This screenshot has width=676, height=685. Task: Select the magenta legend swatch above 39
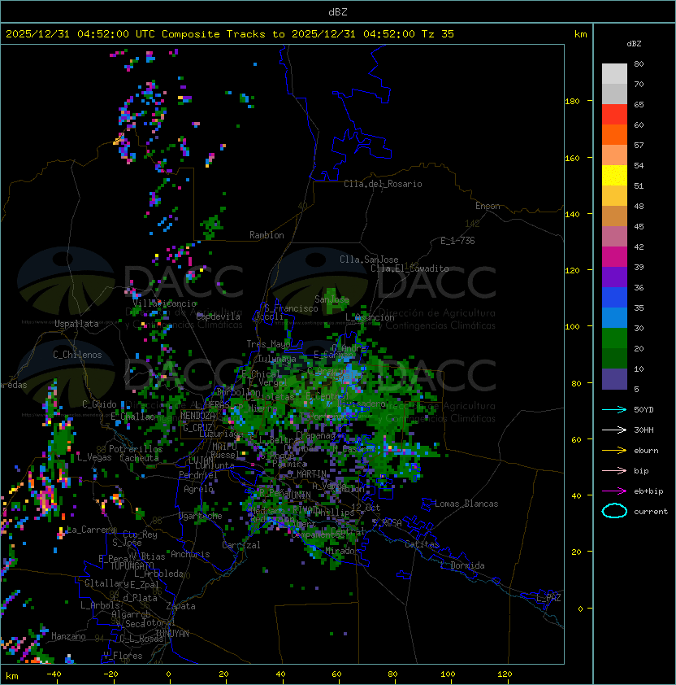614,257
